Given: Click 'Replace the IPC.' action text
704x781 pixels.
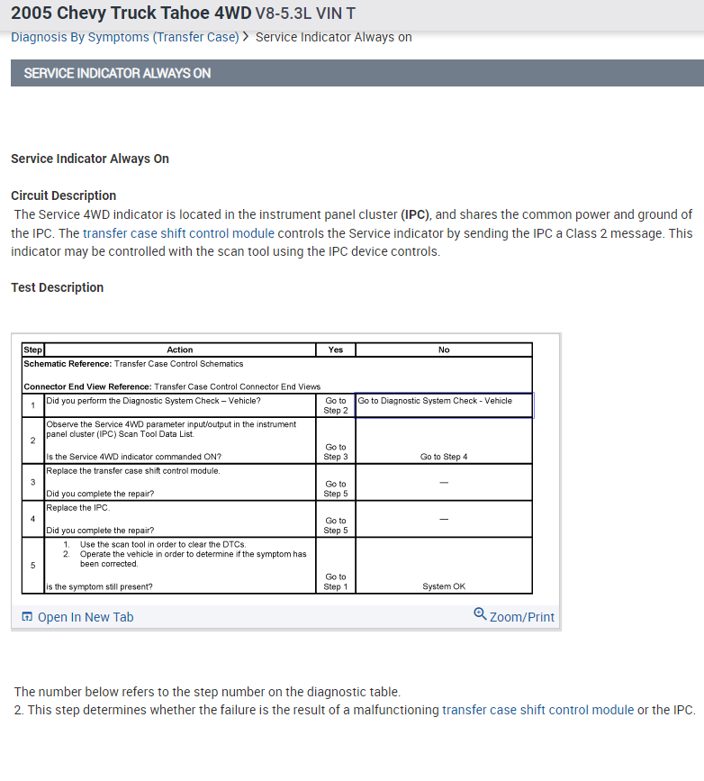Looking at the screenshot, I should pos(78,507).
